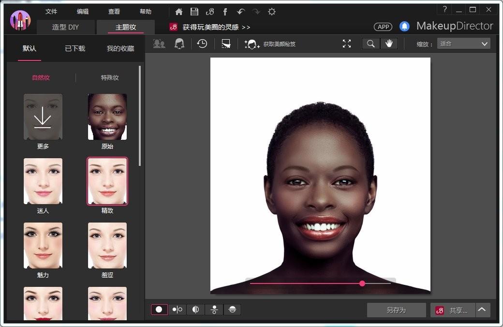
Task: Click the face outline adjustment icon
Action: click(179, 44)
